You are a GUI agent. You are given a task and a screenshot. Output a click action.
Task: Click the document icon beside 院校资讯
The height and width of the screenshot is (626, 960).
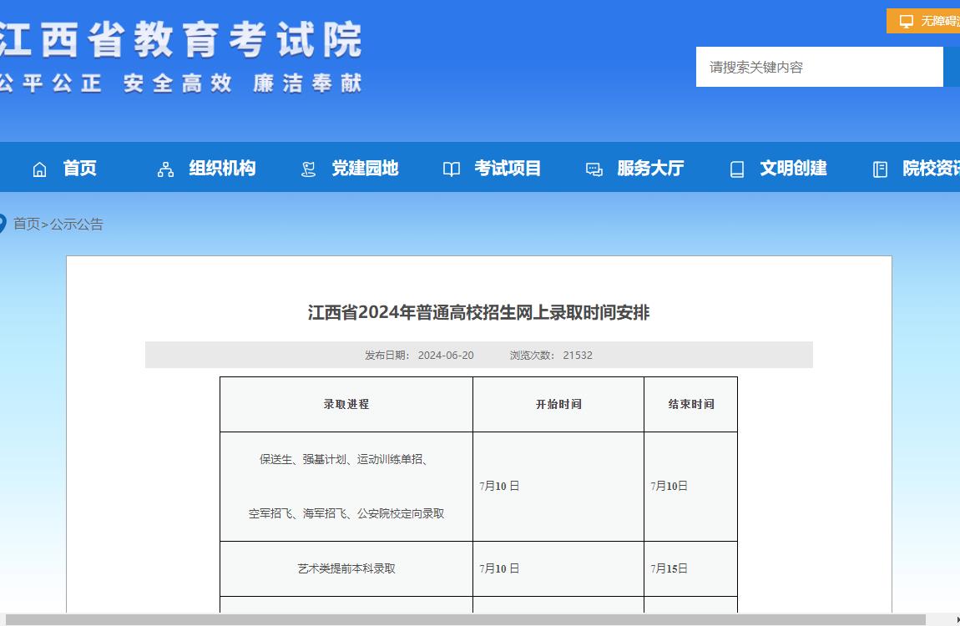pyautogui.click(x=880, y=169)
